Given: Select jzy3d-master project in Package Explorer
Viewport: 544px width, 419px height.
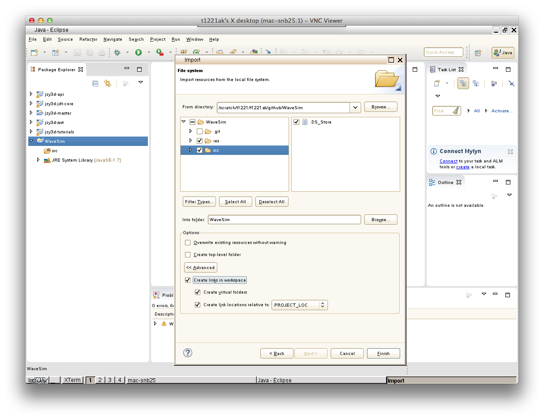Looking at the screenshot, I should pyautogui.click(x=58, y=113).
